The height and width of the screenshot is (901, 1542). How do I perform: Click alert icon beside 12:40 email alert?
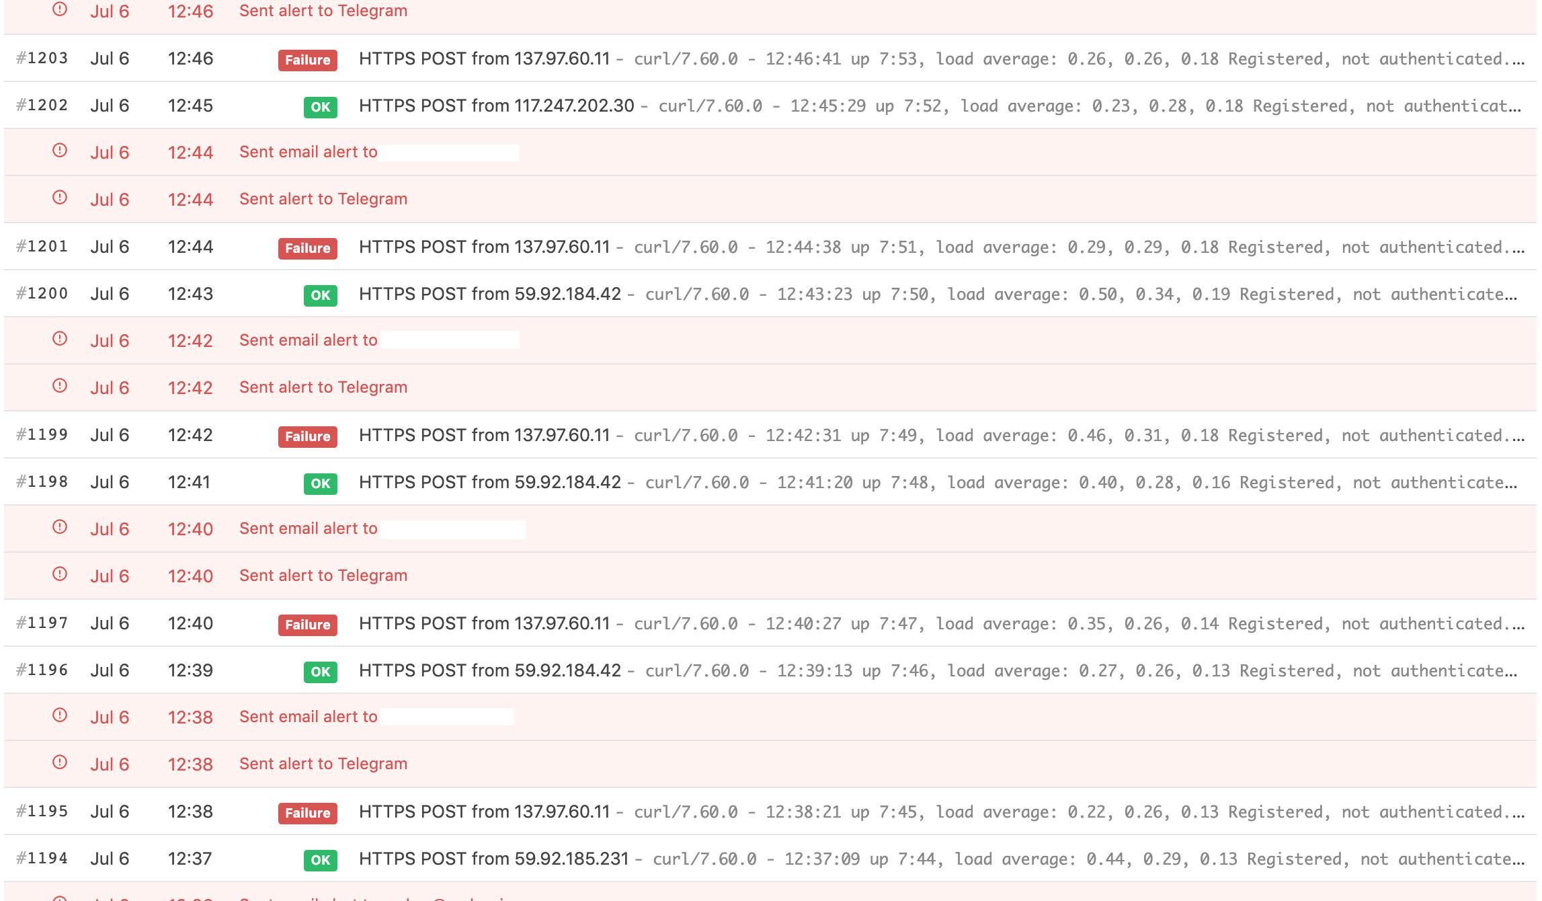point(60,527)
